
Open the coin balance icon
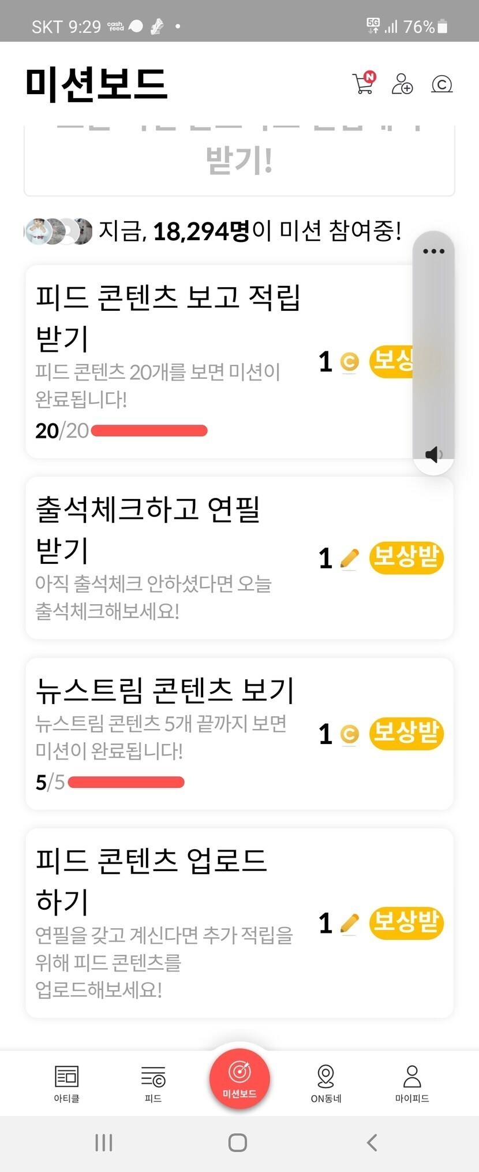pos(441,84)
